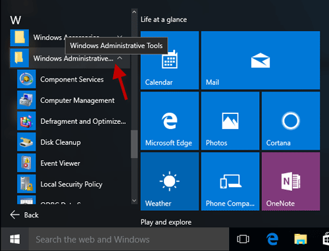Viewport: 329px width, 251px height.
Task: Launch Computer Management via its icon
Action: 26,100
